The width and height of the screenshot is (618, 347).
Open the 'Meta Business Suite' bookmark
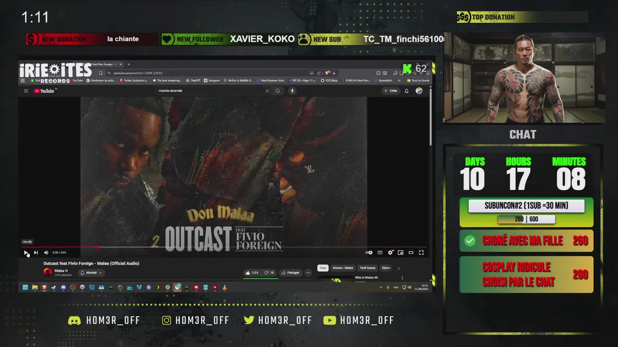coord(270,80)
